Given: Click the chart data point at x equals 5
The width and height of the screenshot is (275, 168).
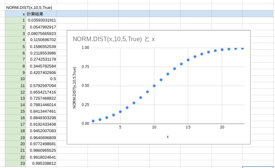Looking at the screenshot, I should [x=120, y=112].
